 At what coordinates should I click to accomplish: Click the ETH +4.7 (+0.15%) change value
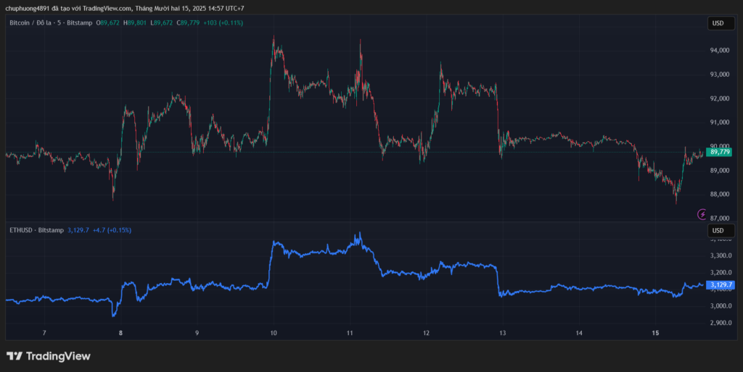click(x=112, y=230)
